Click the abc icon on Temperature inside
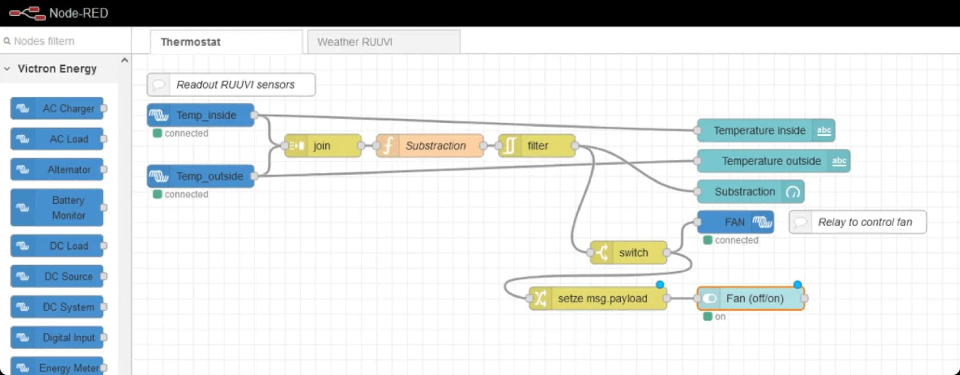 (x=823, y=130)
